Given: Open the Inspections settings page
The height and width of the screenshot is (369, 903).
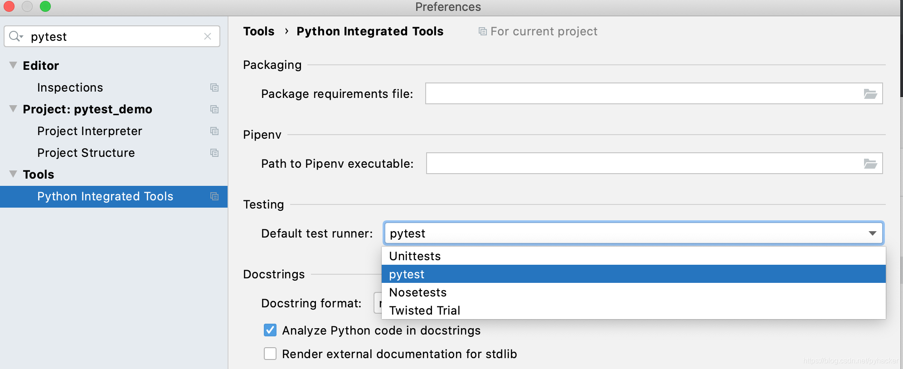Looking at the screenshot, I should pos(70,87).
